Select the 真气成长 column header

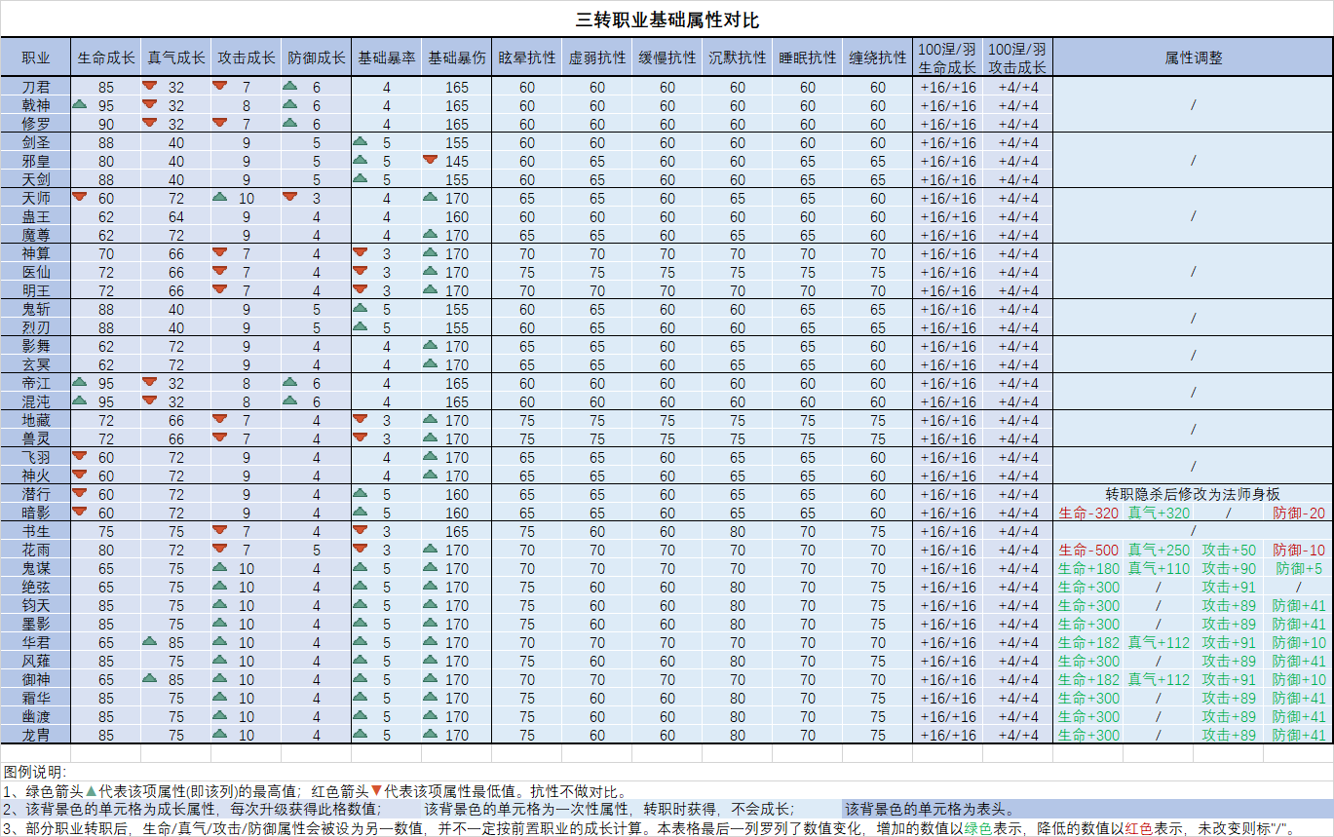coord(176,57)
